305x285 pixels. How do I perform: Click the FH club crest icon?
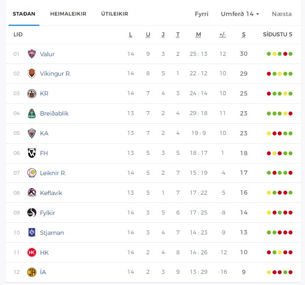tap(32, 153)
